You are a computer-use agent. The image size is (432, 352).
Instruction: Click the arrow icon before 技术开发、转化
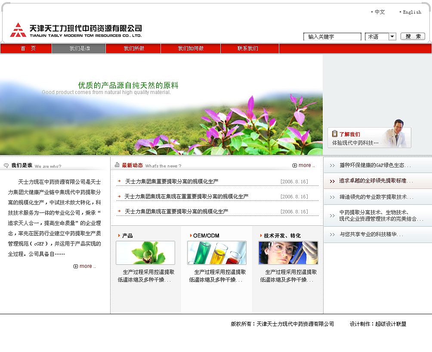click(x=261, y=235)
